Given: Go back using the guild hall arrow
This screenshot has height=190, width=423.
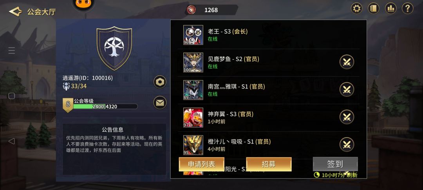Looking at the screenshot, I should tap(15, 12).
